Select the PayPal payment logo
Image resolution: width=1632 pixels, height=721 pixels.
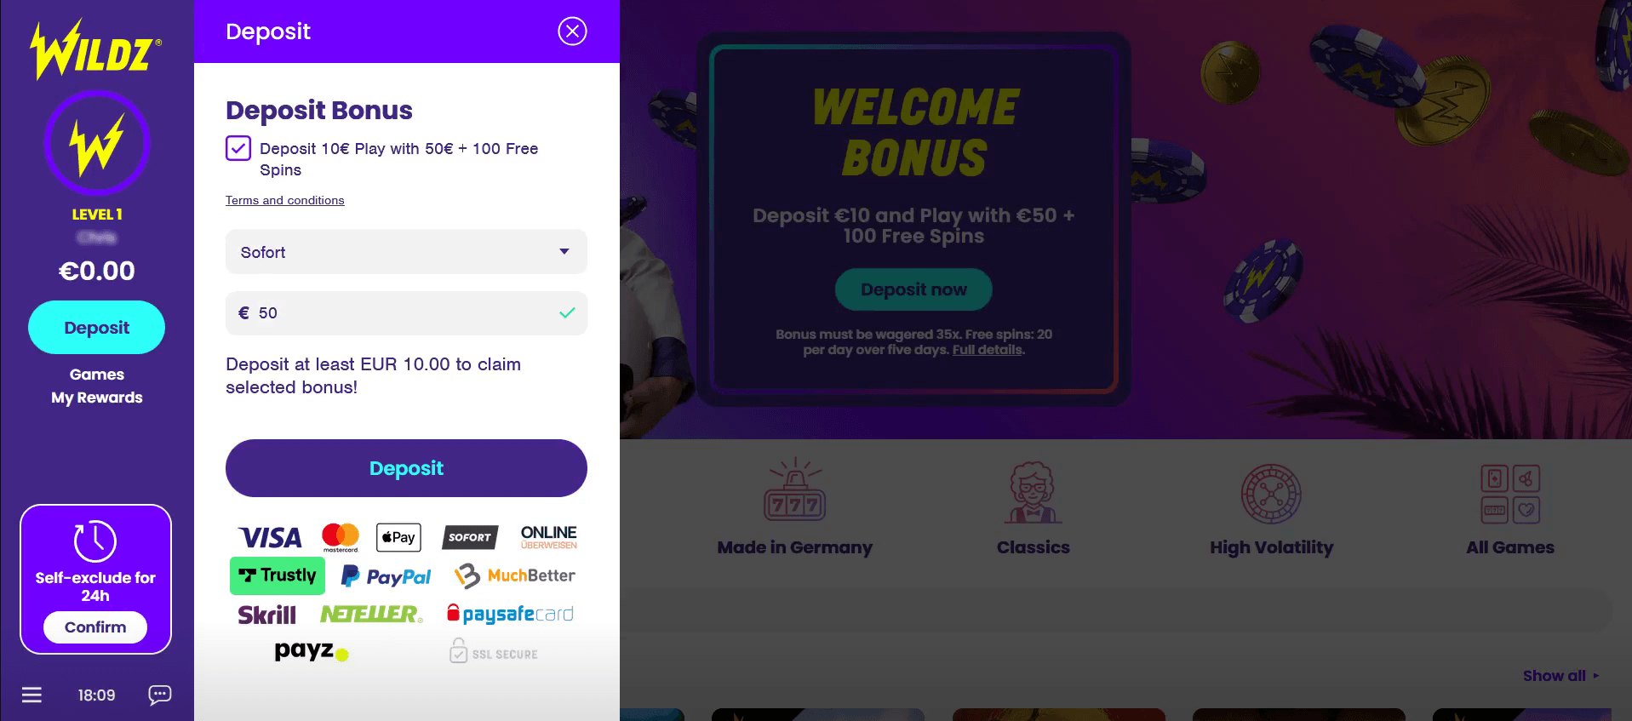[x=386, y=576]
